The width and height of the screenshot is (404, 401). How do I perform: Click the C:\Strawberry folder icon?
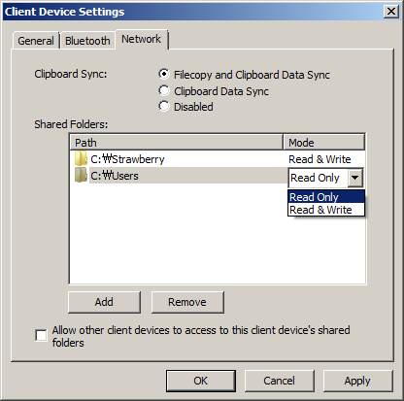click(81, 159)
